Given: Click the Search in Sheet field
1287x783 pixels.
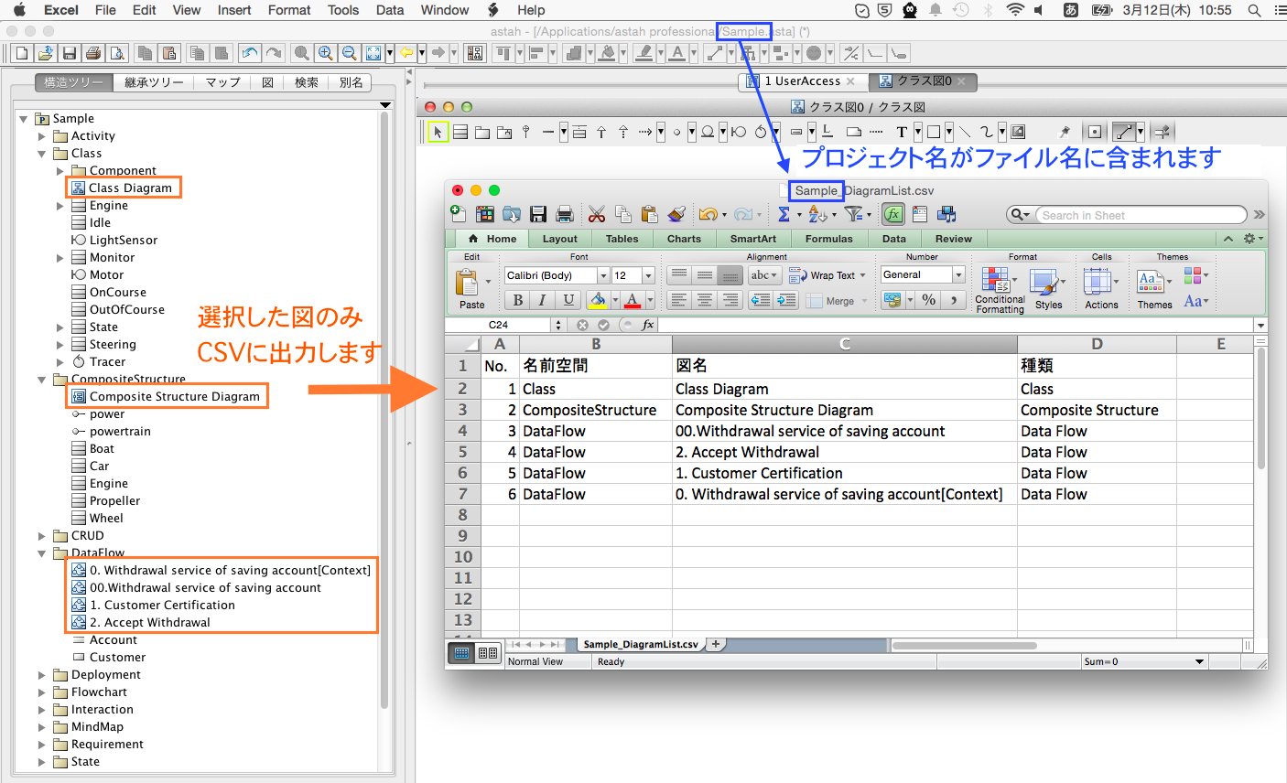Looking at the screenshot, I should [x=1137, y=215].
